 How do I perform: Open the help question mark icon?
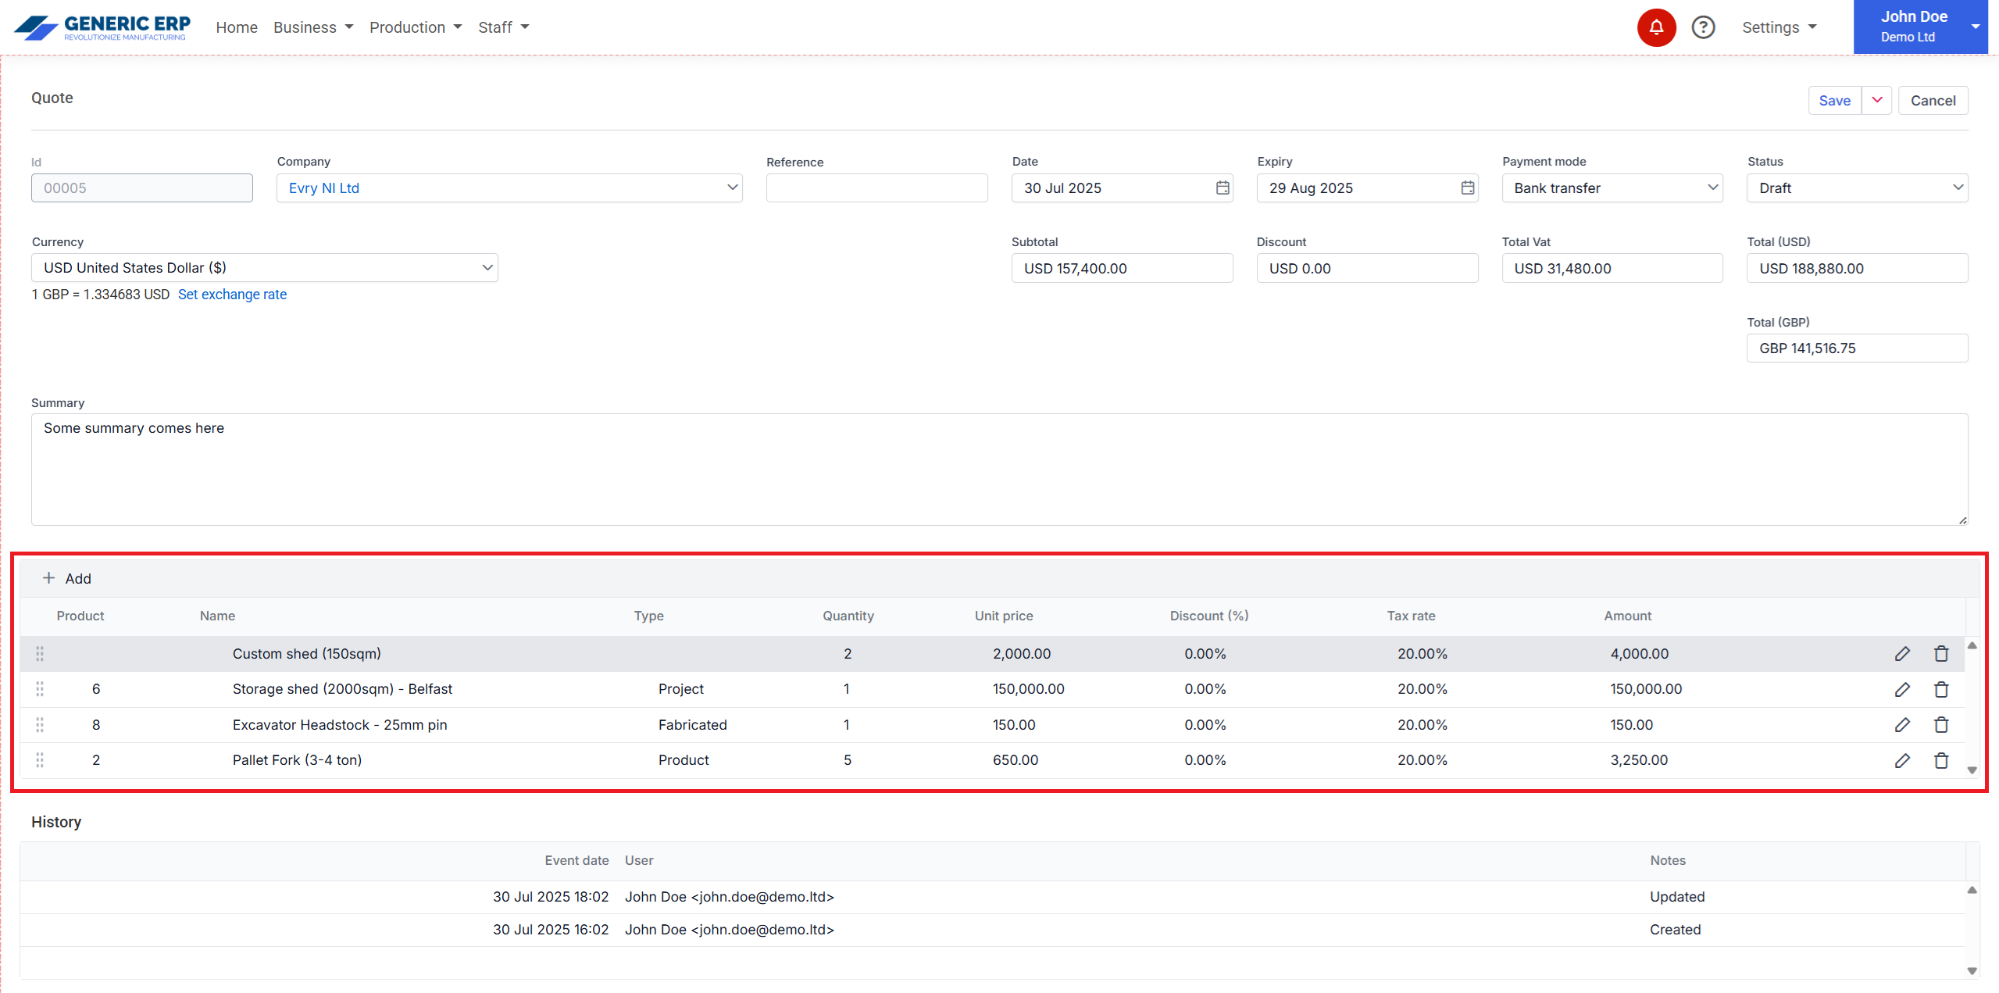[x=1702, y=27]
